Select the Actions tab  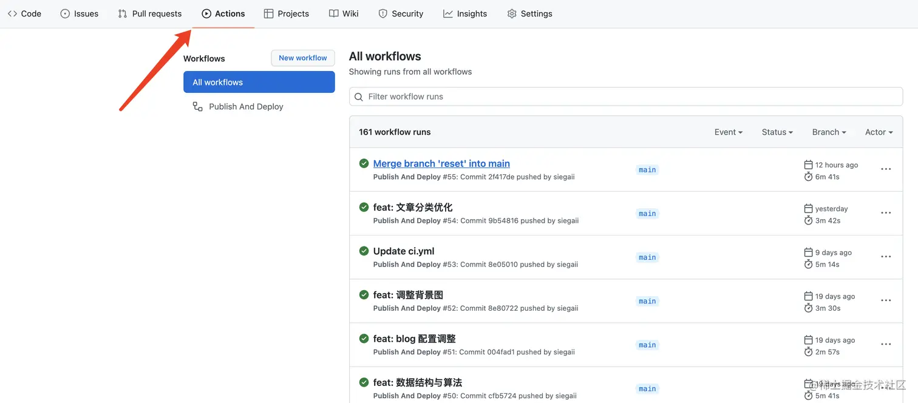point(223,13)
